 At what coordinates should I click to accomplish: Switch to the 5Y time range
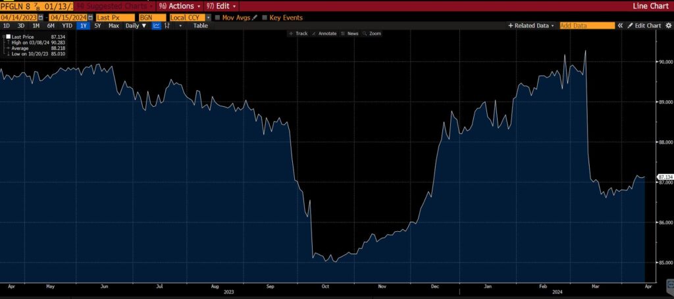[98, 26]
